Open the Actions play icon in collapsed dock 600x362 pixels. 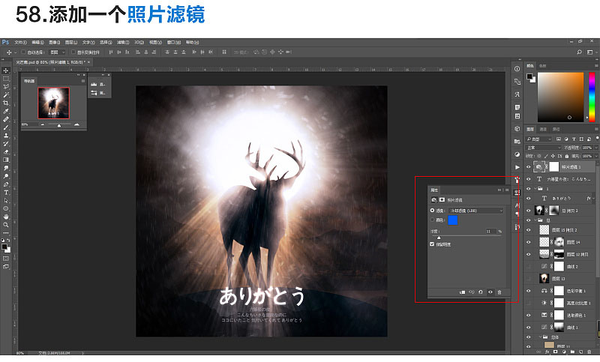tap(517, 167)
